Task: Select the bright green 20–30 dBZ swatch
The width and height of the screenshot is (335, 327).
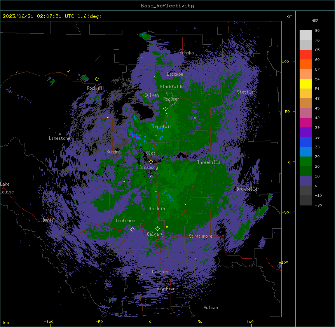Action: tap(305, 162)
